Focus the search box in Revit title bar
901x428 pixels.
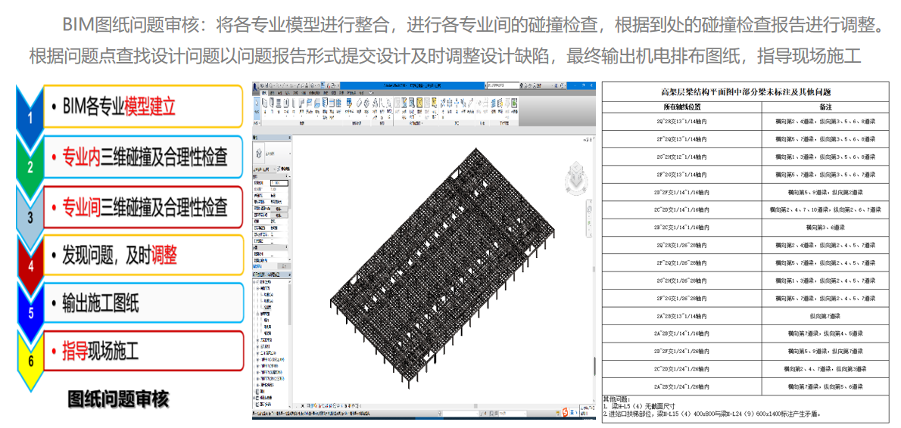503,85
